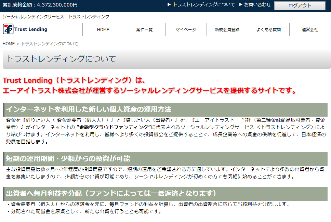The image size is (331, 222).
Task: Open 新規会員登録 registration page
Action: (227, 30)
